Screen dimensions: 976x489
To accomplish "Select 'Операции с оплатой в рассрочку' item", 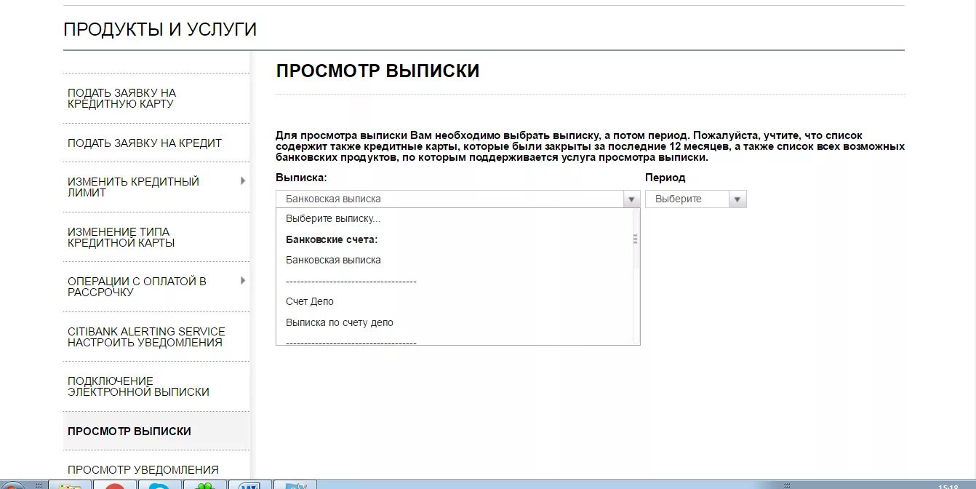I will (x=137, y=287).
